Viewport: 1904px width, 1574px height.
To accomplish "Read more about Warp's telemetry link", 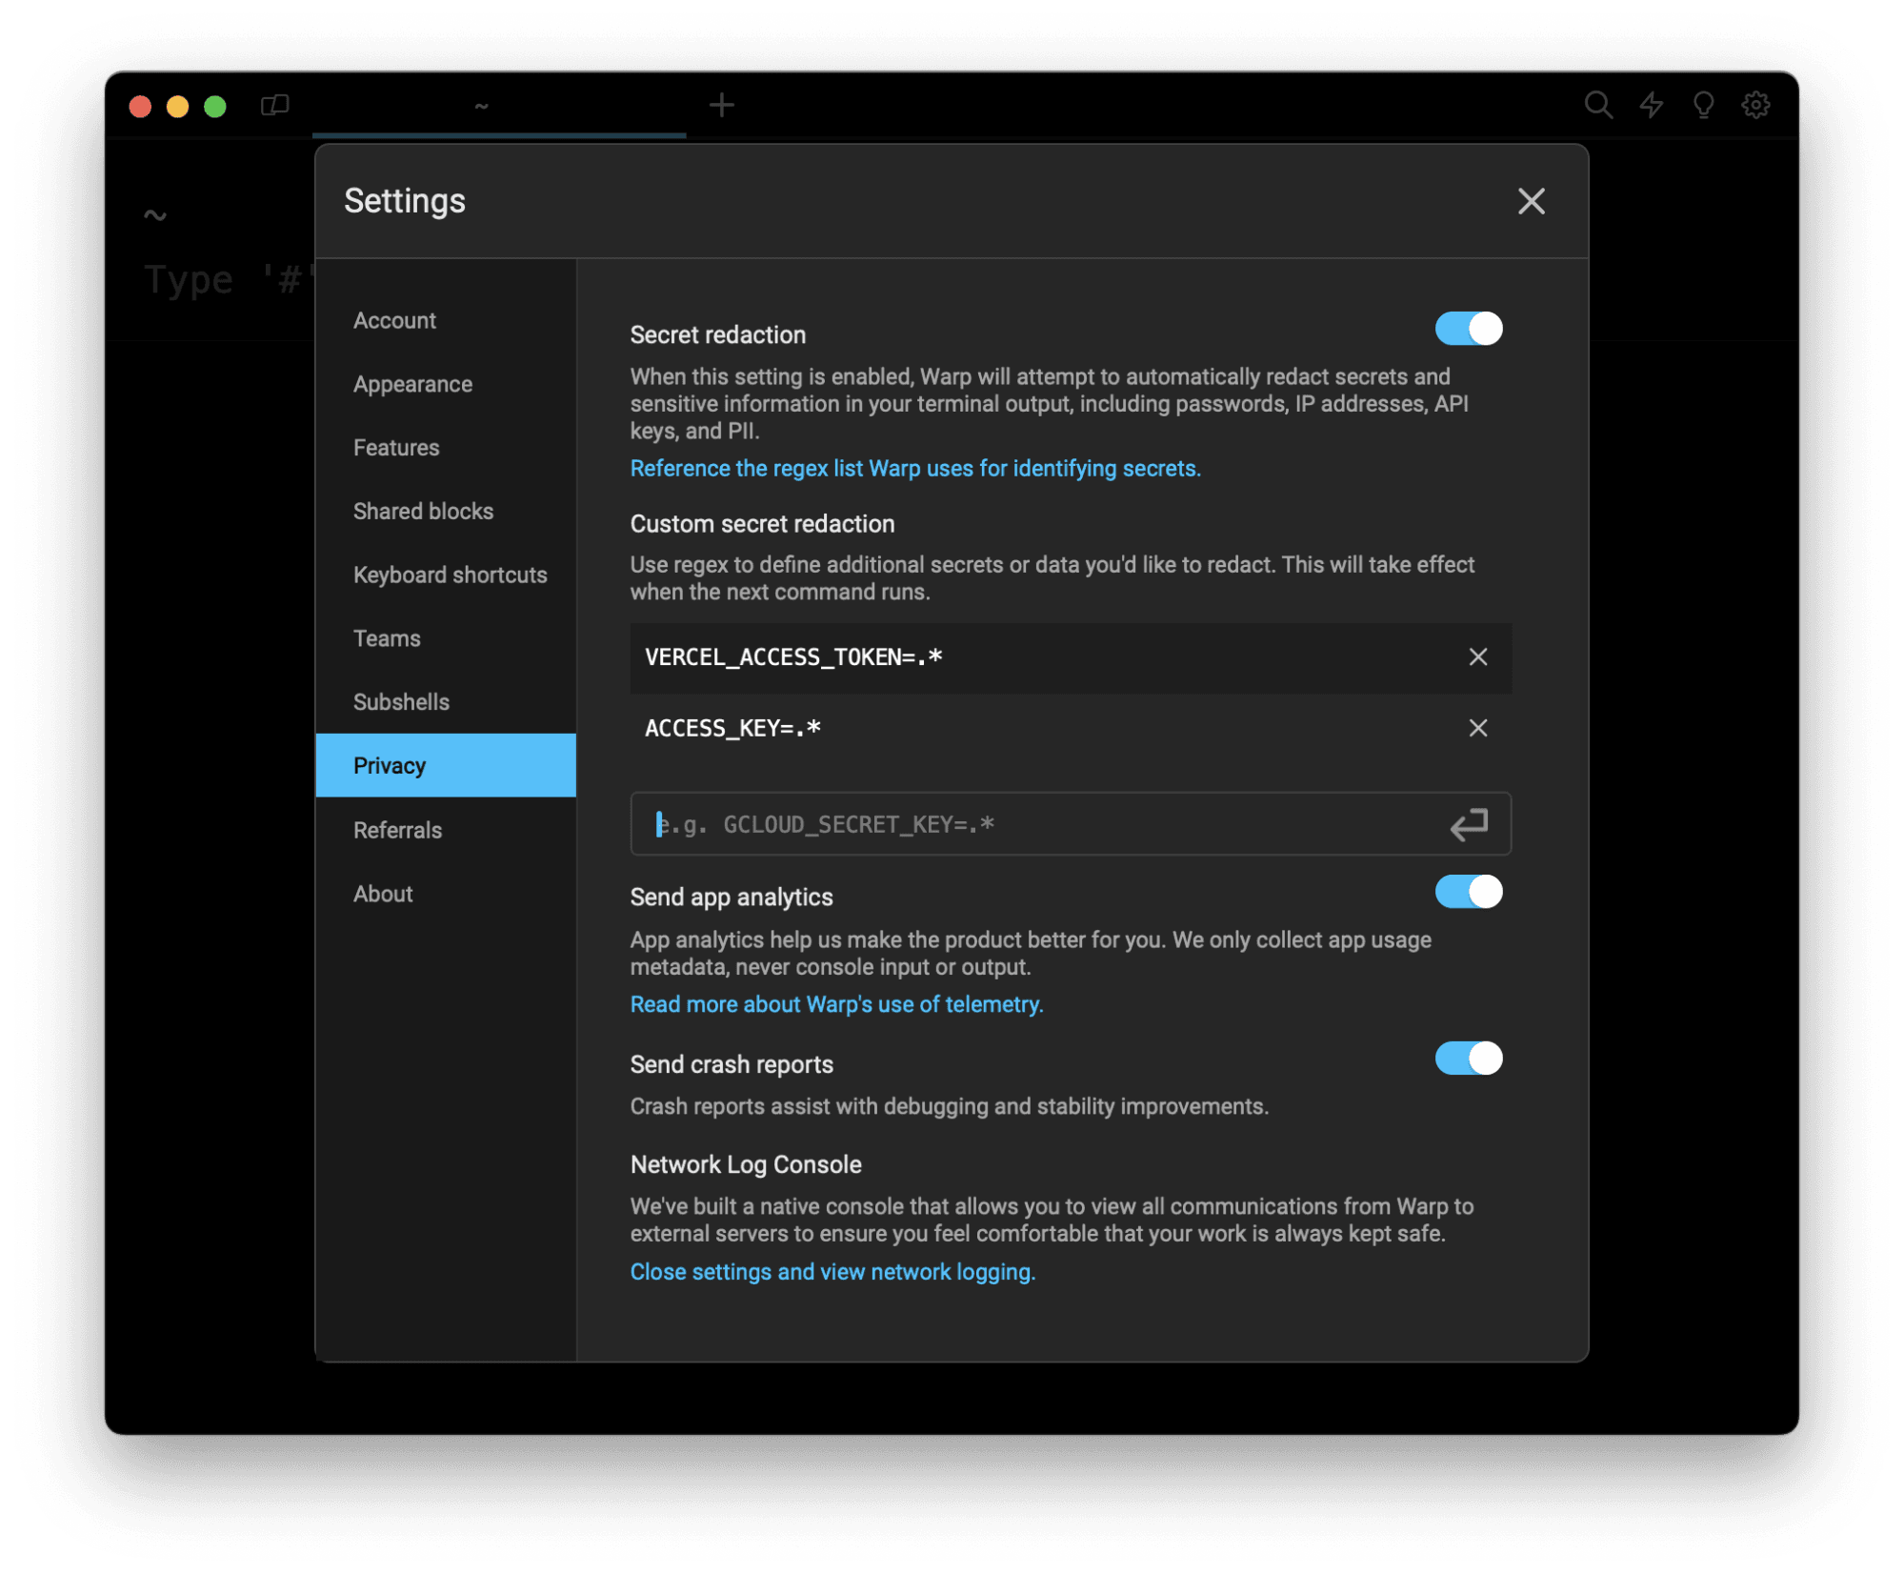I will [836, 1004].
